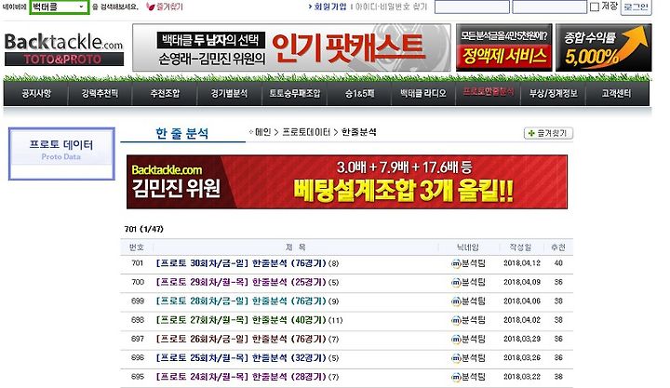670x388 pixels.
Task: Toggle the 저장 checkbox
Action: click(594, 7)
